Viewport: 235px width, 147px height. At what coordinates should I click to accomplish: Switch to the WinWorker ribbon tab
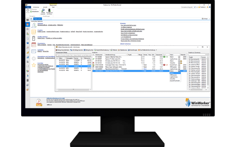(x=36, y=7)
